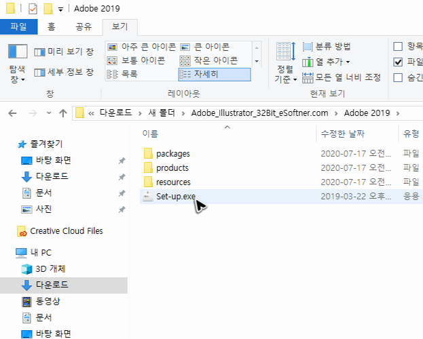This screenshot has width=423, height=339.
Task: Sort by 이름 column header
Action: click(150, 134)
